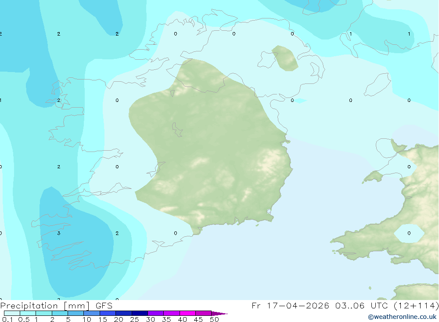Screen dimensions: 439x322
Task: Click the 0.1 to 0.5 mm legend swatch
Action: tap(12, 313)
